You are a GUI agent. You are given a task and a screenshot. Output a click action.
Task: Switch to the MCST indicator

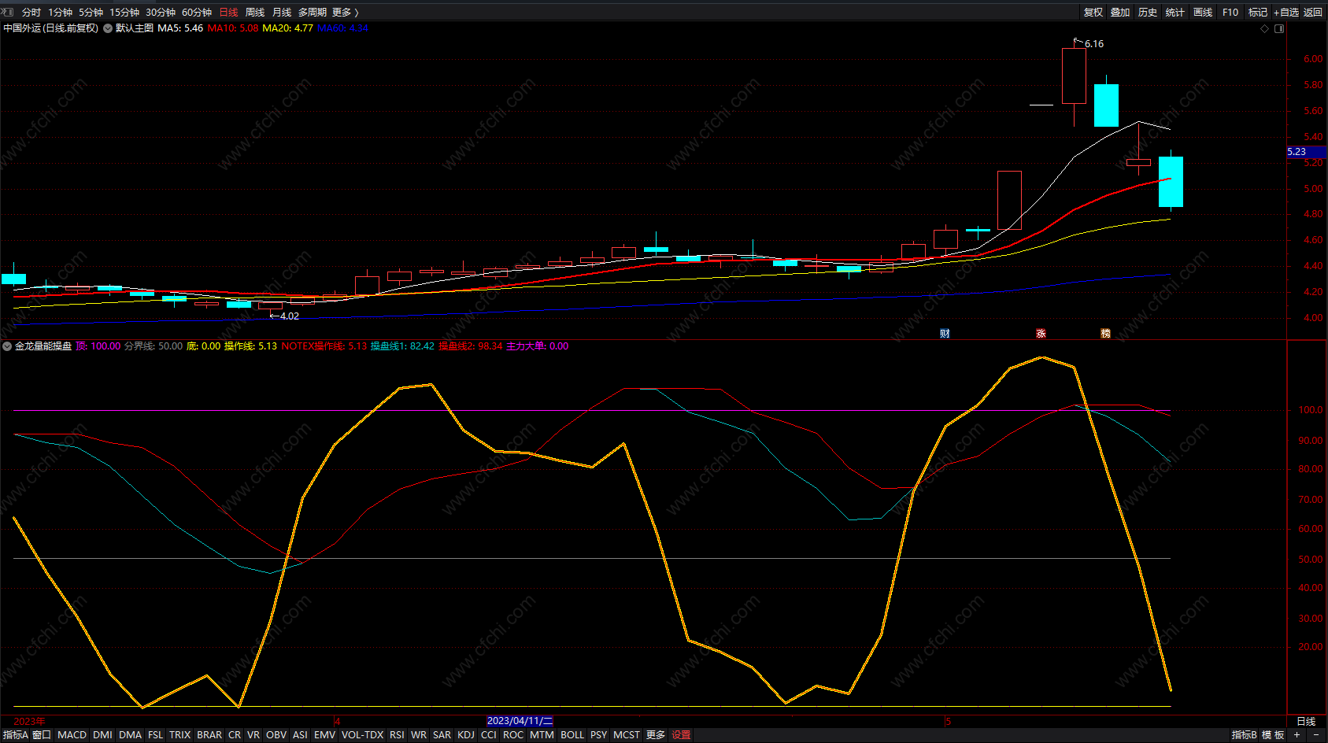627,735
